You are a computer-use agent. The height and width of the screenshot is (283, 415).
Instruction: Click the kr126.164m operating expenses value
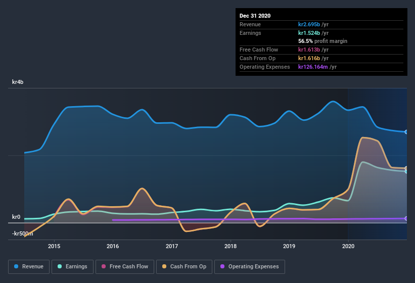coord(313,67)
